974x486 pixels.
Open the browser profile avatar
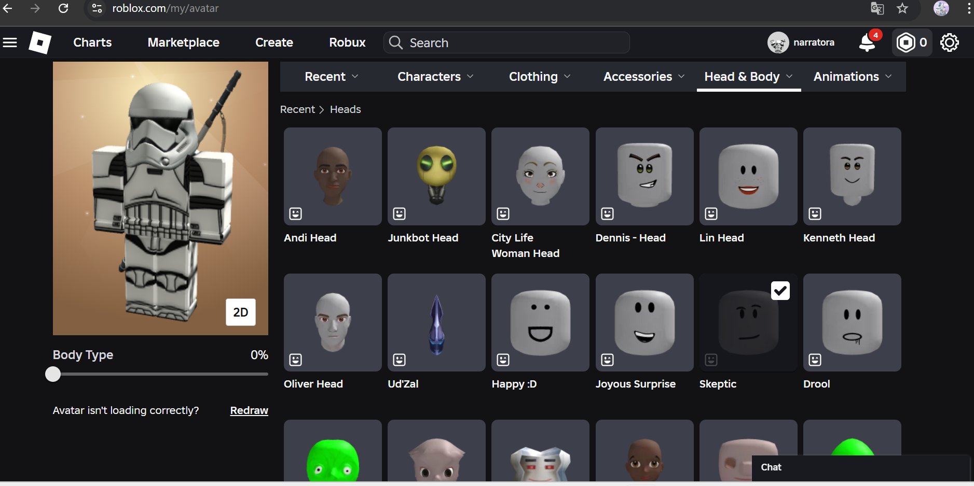pos(941,8)
